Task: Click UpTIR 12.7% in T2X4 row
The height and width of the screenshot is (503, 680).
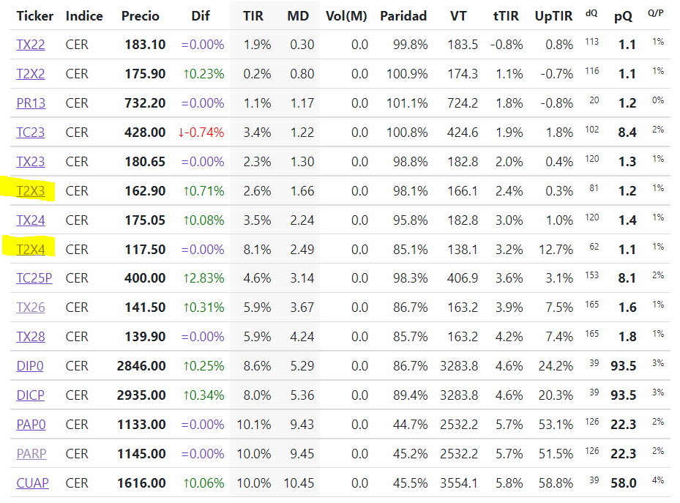Action: 556,250
